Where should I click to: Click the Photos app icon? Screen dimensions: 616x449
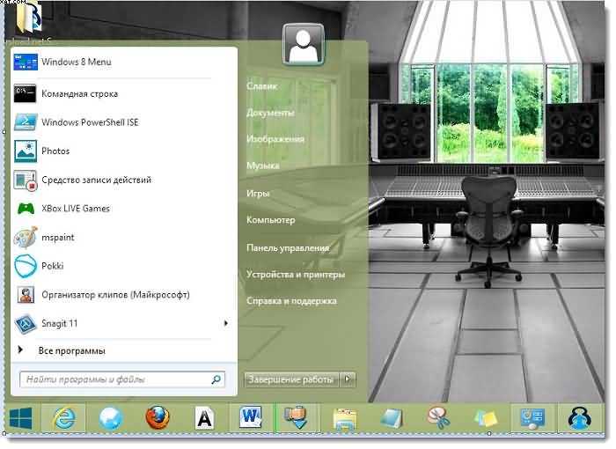pos(26,151)
